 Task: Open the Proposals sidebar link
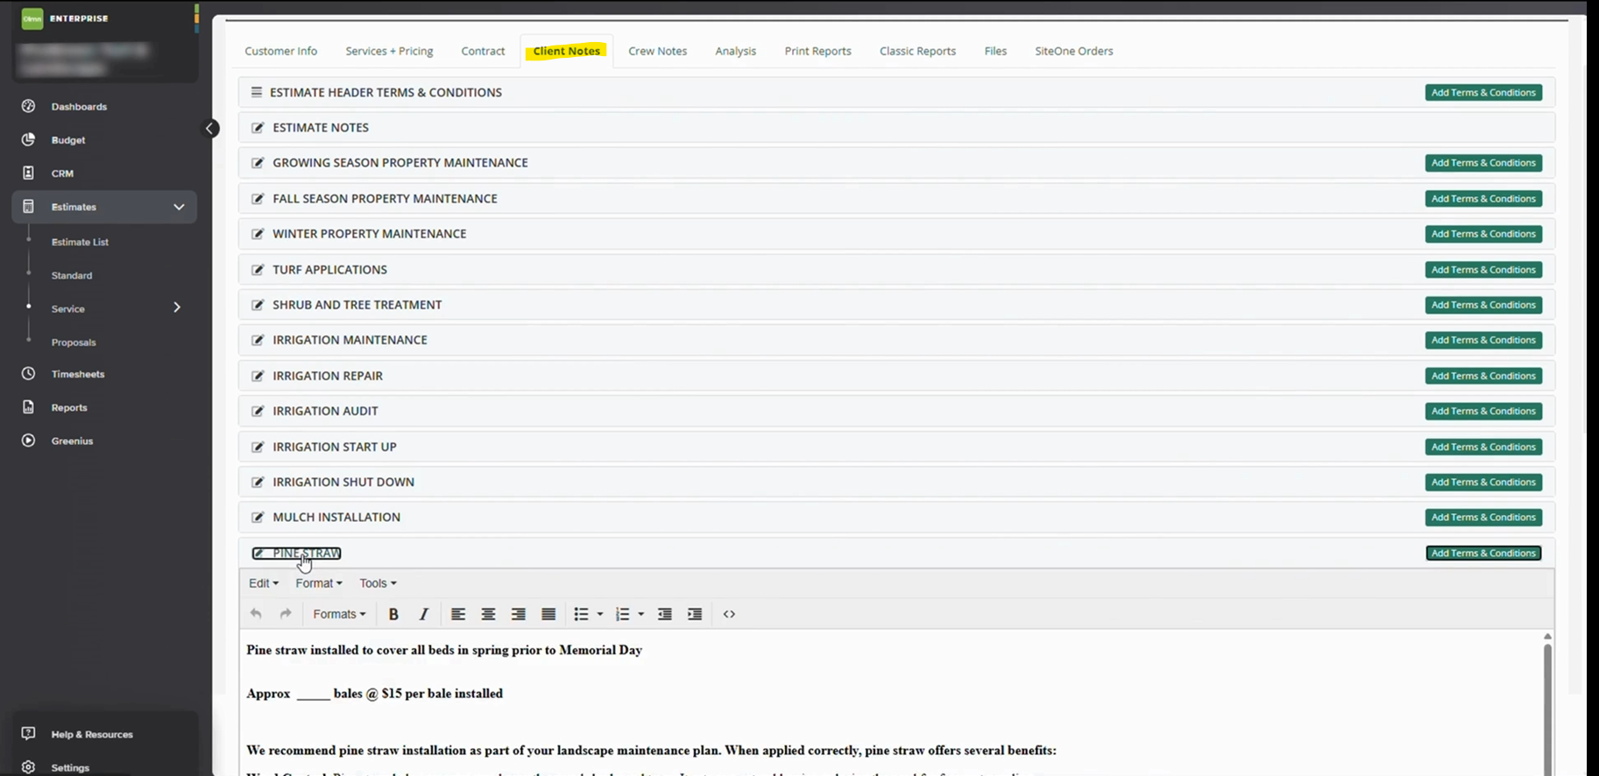click(74, 342)
